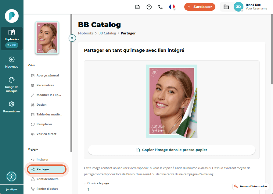Click the BB Catalog page title
Image resolution: width=273 pixels, height=194 pixels.
tap(99, 25)
